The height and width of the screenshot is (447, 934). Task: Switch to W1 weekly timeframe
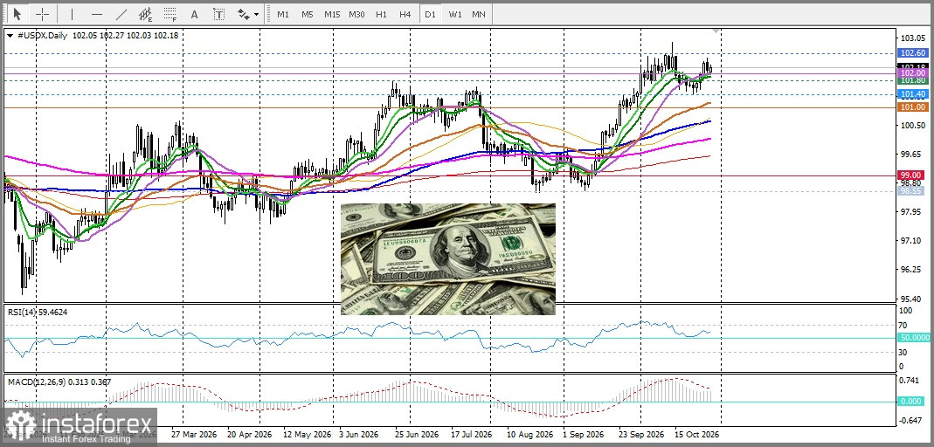(455, 14)
